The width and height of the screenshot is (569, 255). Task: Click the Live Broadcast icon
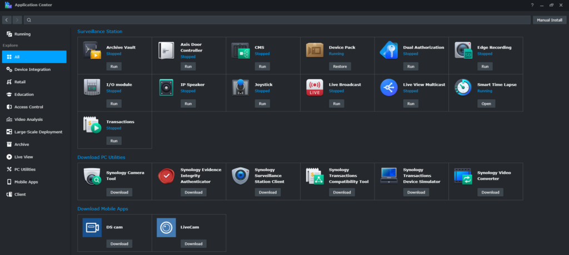[315, 87]
